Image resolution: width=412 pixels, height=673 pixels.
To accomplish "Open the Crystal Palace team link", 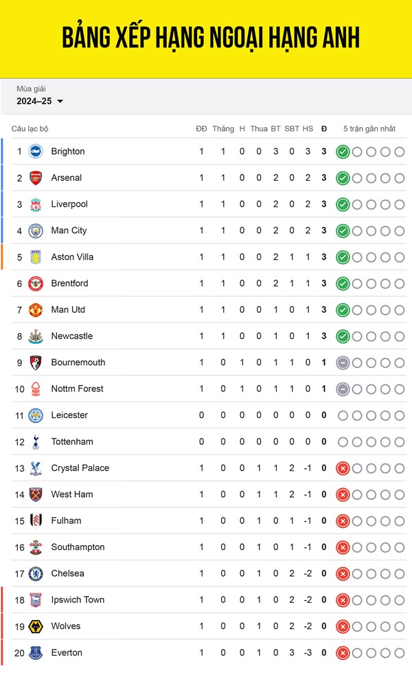I will (80, 468).
